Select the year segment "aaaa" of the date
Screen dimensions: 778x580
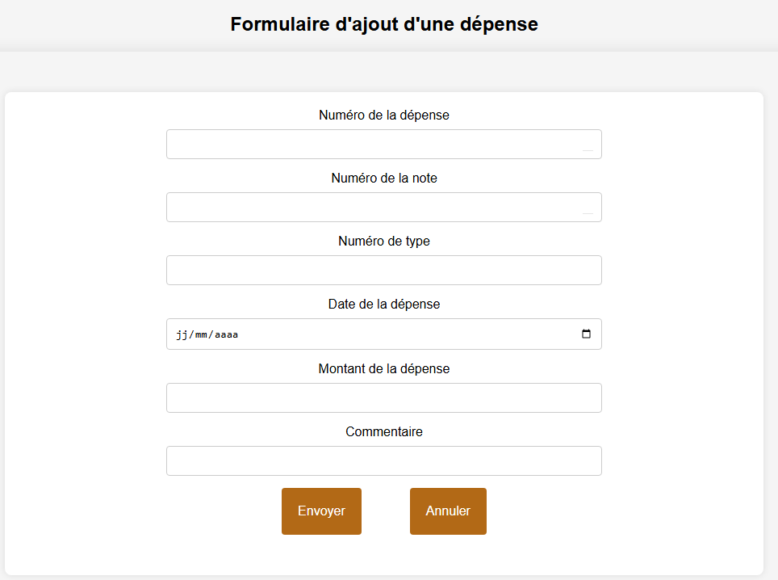point(226,334)
